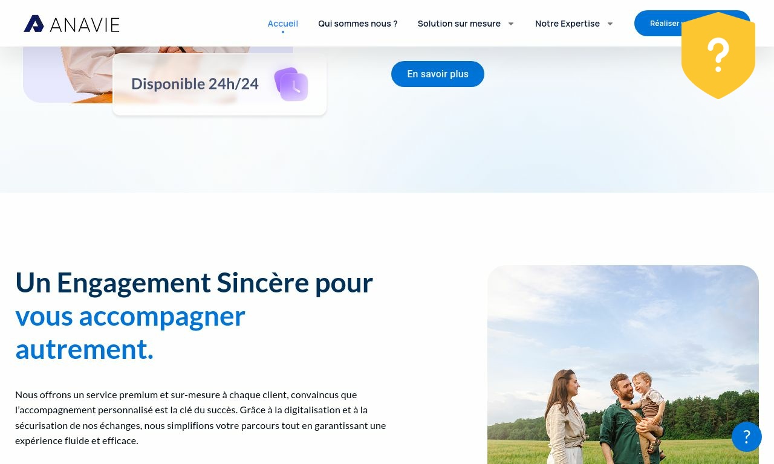Image resolution: width=774 pixels, height=464 pixels.
Task: Click the purple clock icon on availability card
Action: coord(291,84)
